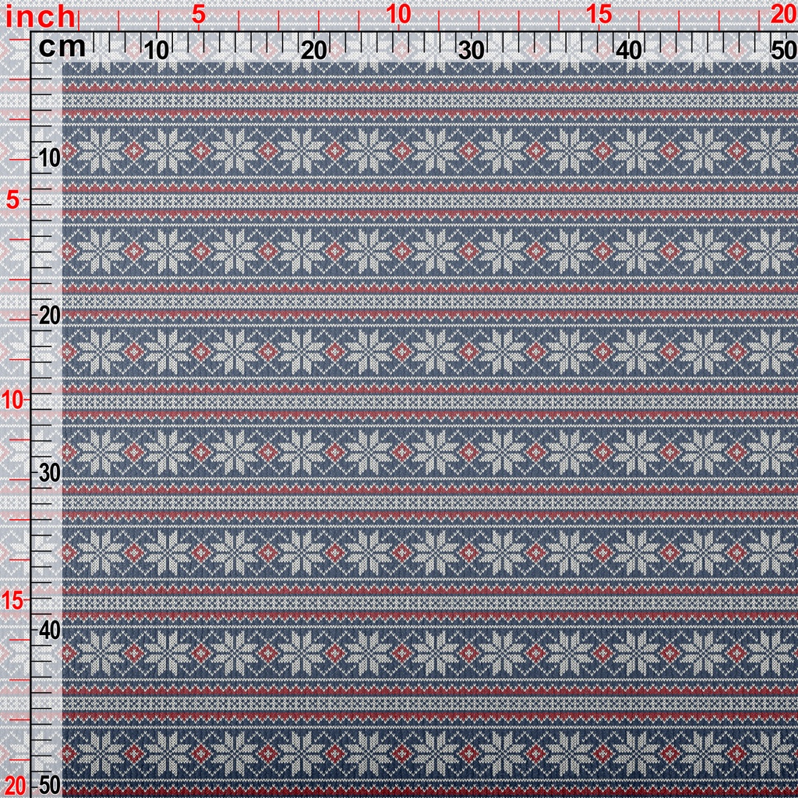The height and width of the screenshot is (798, 798).
Task: Select the red 10 on the top inch ruler
Action: tap(399, 14)
